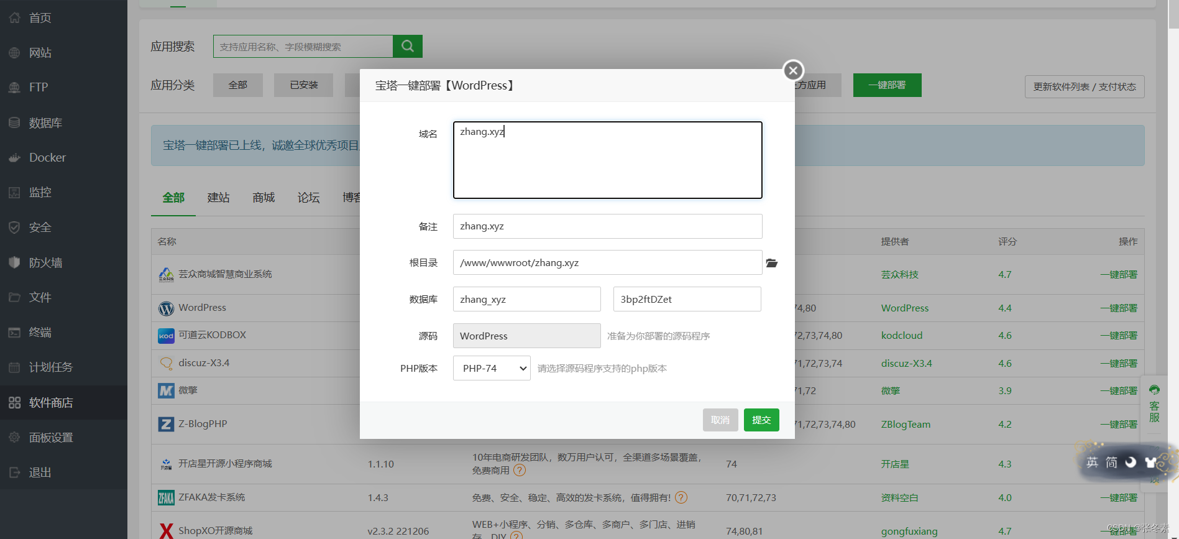Click 一键部署 link in 可道云KODBOX row
Screen dimensions: 1179x539
(1119, 336)
